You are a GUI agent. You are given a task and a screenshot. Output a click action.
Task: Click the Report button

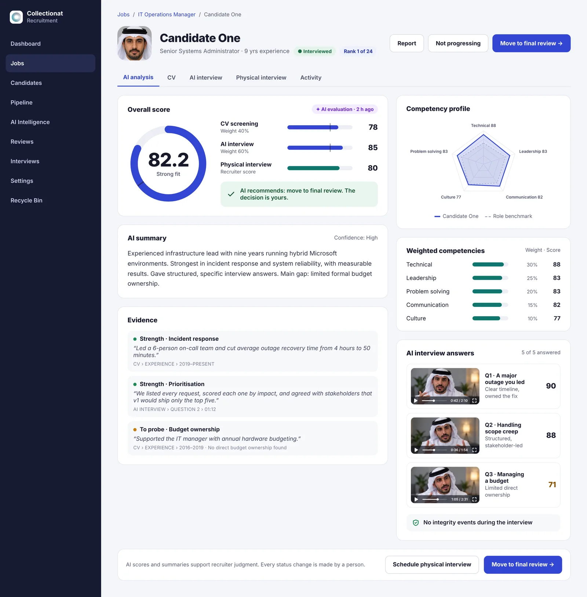[407, 43]
